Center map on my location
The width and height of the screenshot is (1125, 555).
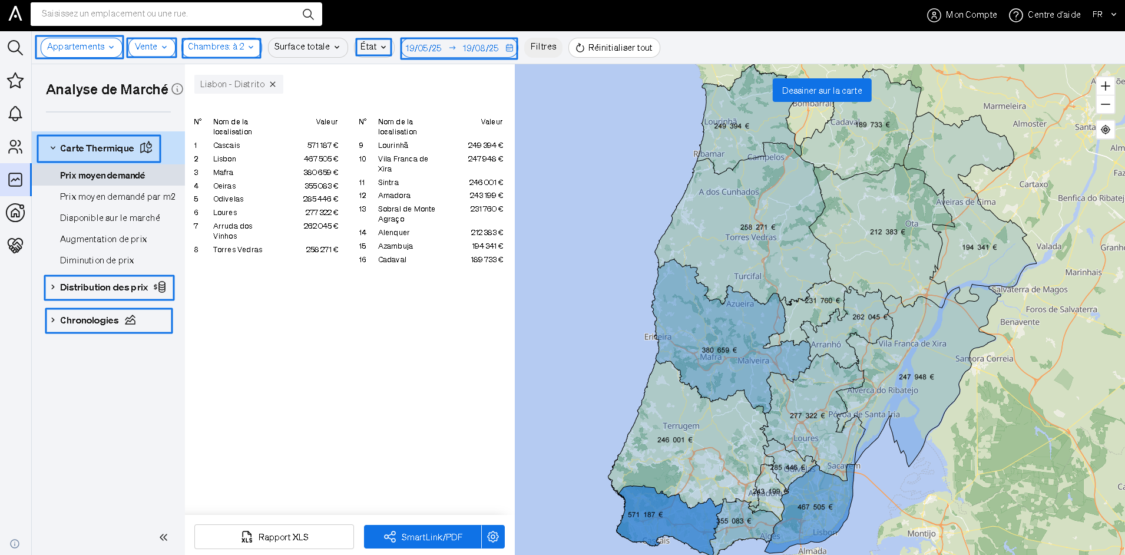pyautogui.click(x=1106, y=130)
